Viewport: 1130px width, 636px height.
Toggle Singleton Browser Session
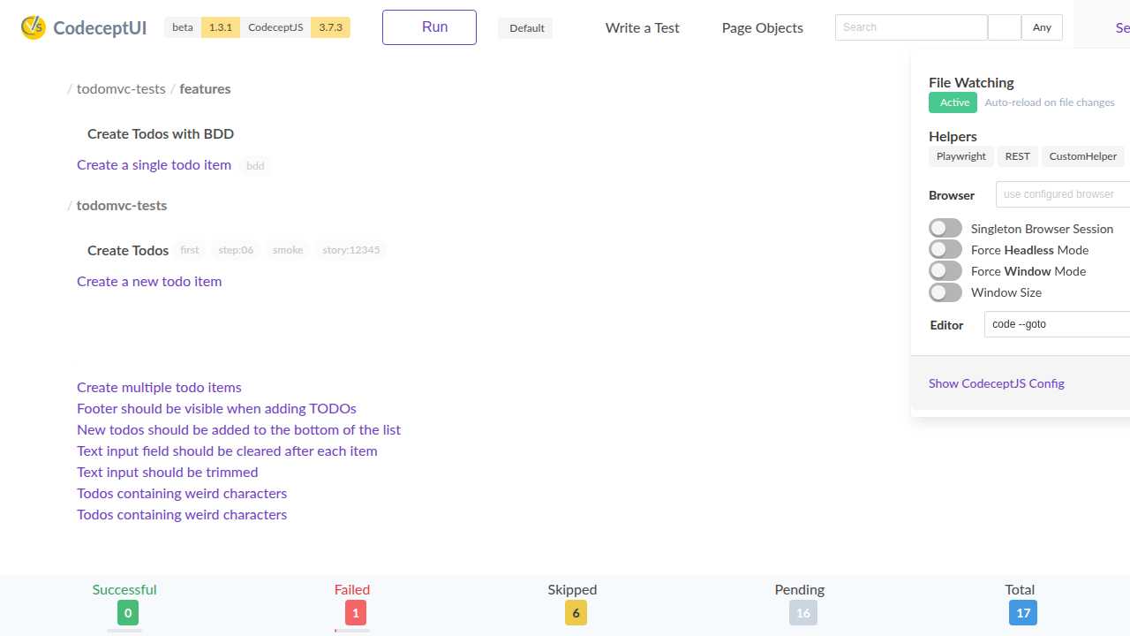945,229
